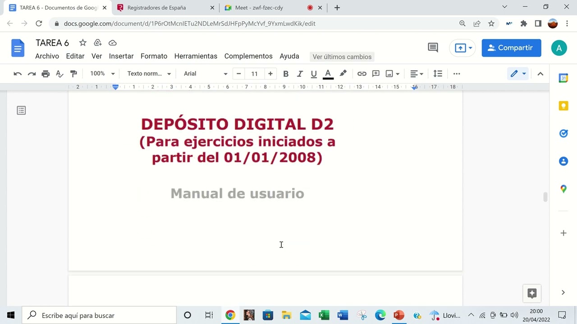The image size is (577, 324).
Task: Open the Texto normal style dropdown
Action: (x=149, y=74)
